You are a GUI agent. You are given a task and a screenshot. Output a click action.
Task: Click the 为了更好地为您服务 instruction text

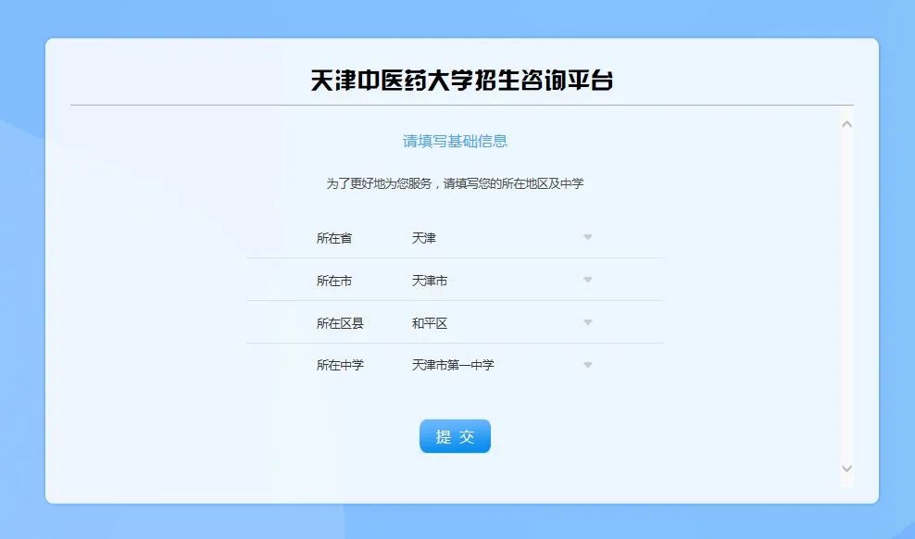tap(455, 183)
